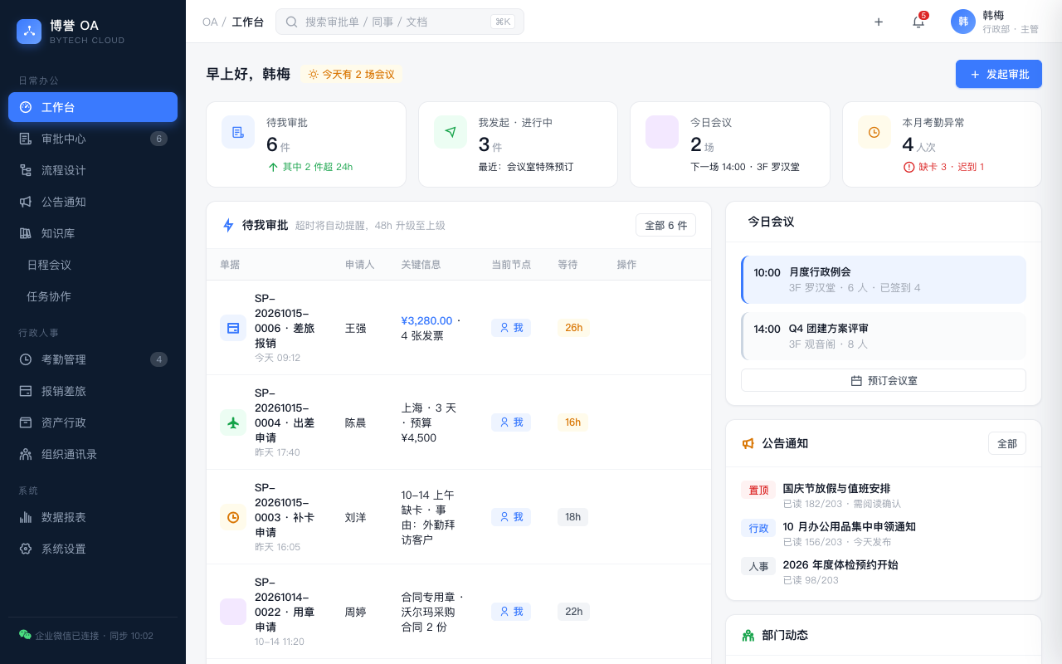This screenshot has width=1062, height=664.
Task: Click the 部门动态 panel icon
Action: [x=748, y=635]
